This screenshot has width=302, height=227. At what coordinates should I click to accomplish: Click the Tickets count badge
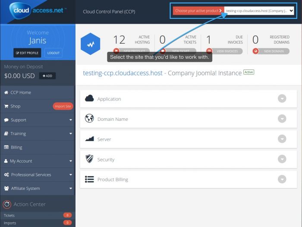point(67,215)
